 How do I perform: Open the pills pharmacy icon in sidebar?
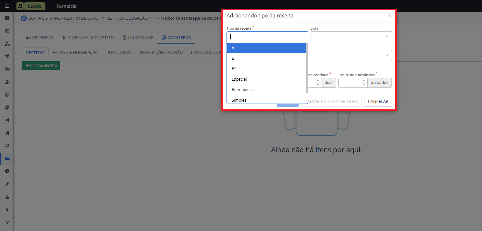(7, 158)
